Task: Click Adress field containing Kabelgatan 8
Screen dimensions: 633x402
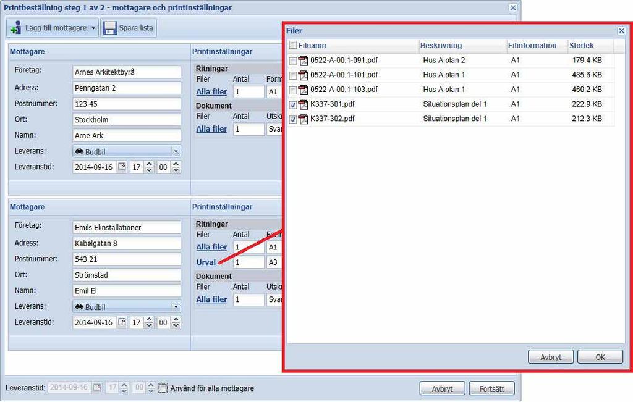Action: click(127, 243)
